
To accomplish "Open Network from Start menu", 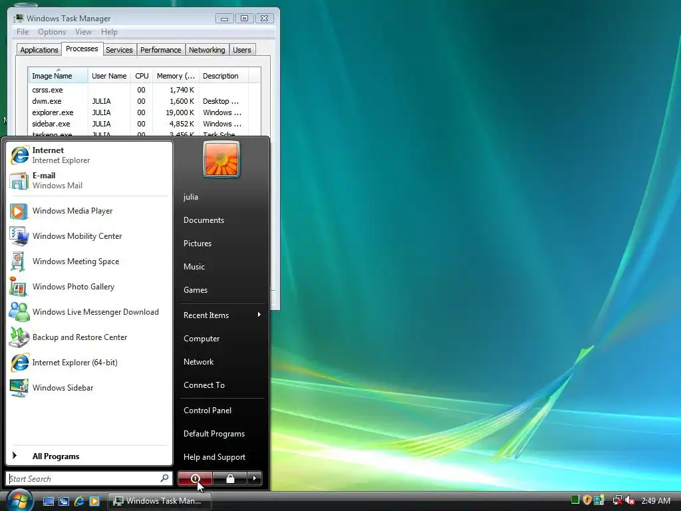I will click(221, 362).
